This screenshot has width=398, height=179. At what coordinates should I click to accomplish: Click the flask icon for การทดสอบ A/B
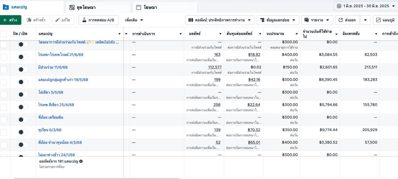(x=84, y=20)
